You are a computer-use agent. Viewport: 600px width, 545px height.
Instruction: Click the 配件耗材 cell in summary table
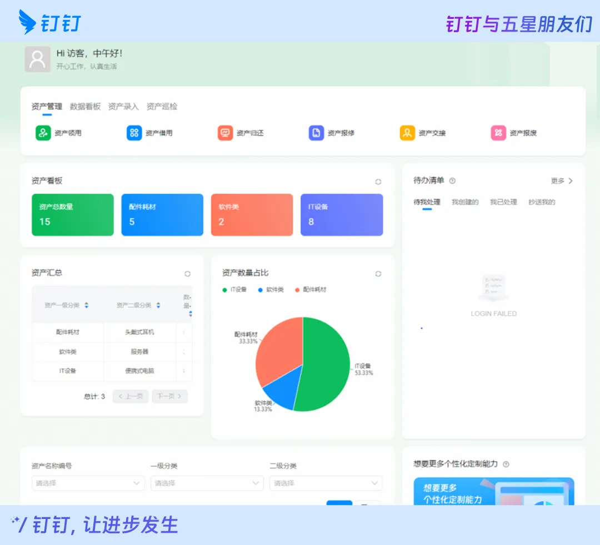68,332
